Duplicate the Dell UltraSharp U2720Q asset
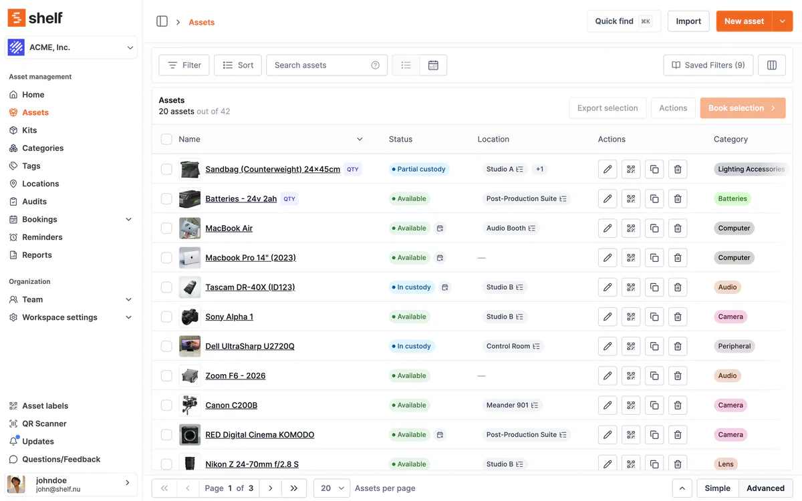Viewport: 802px width, 501px height. pyautogui.click(x=654, y=346)
